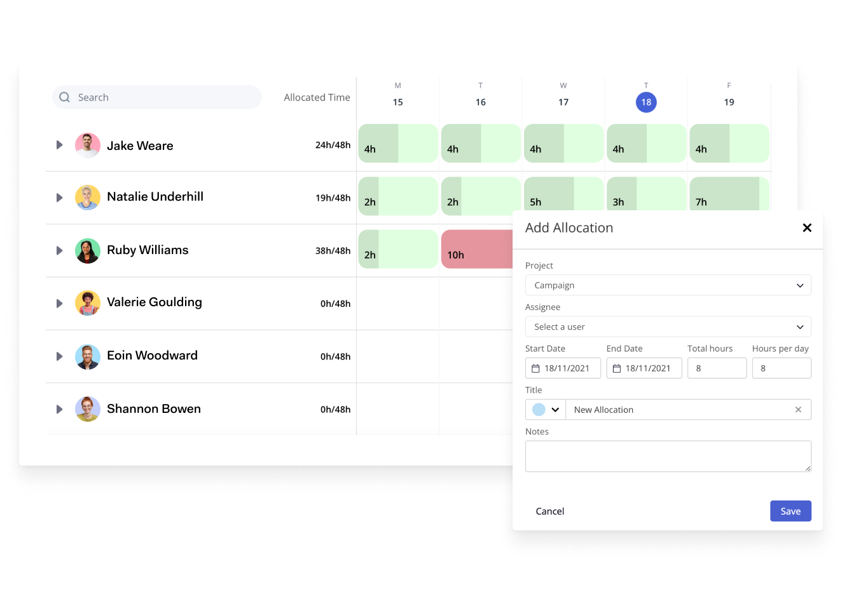This screenshot has height=592, width=842.
Task: Expand Jake Weare's row
Action: pyautogui.click(x=60, y=145)
